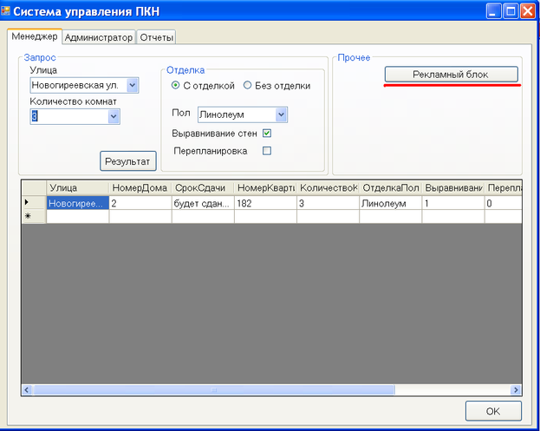Expand the Пол flooring dropdown
The height and width of the screenshot is (431, 540).
pos(281,114)
